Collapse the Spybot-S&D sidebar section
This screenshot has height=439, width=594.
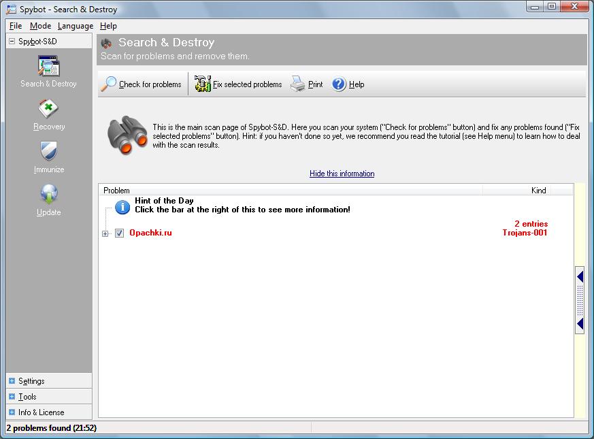coord(12,41)
